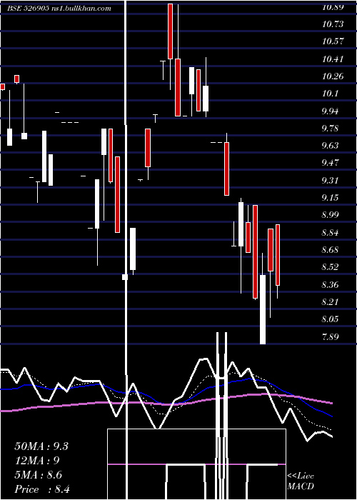
Task: Click the 9.47 price axis label
Action: pos(330,163)
